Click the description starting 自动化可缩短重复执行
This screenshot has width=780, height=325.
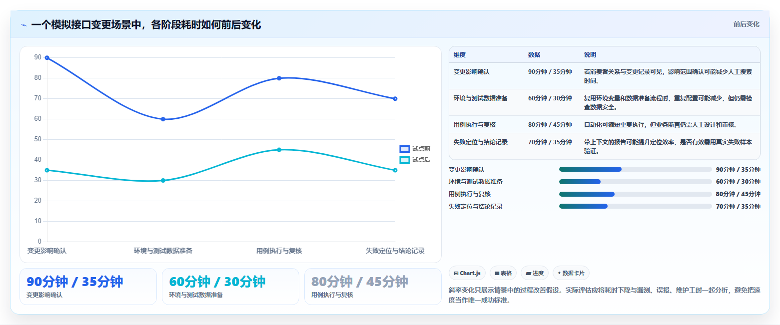(x=661, y=125)
